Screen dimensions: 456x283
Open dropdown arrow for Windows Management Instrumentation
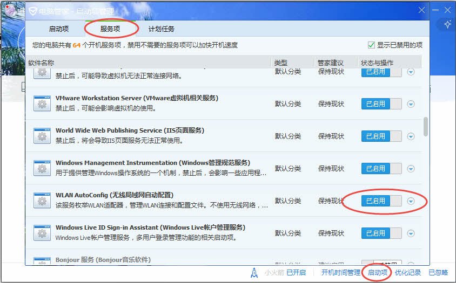tap(411, 169)
